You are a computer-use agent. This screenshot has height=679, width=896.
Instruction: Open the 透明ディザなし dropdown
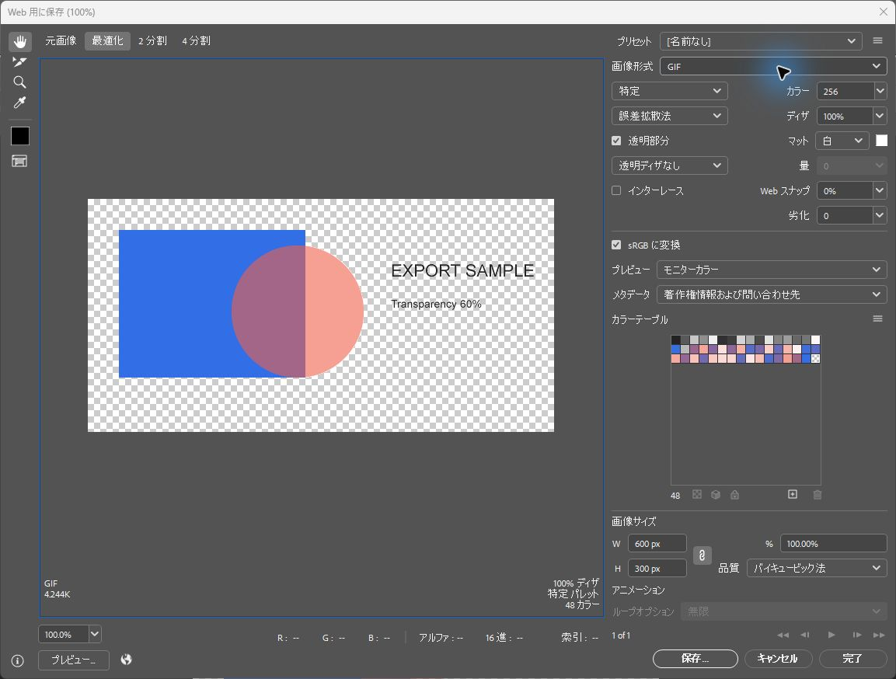(x=670, y=165)
